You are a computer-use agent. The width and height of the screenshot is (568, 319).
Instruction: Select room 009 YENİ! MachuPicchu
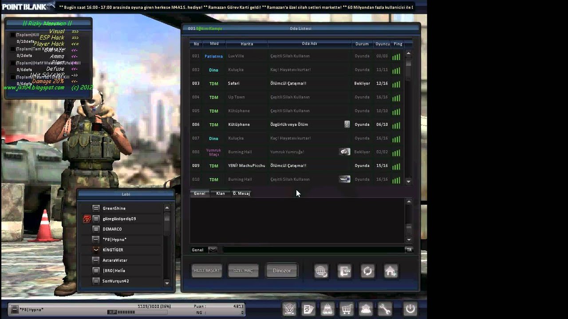pyautogui.click(x=297, y=166)
